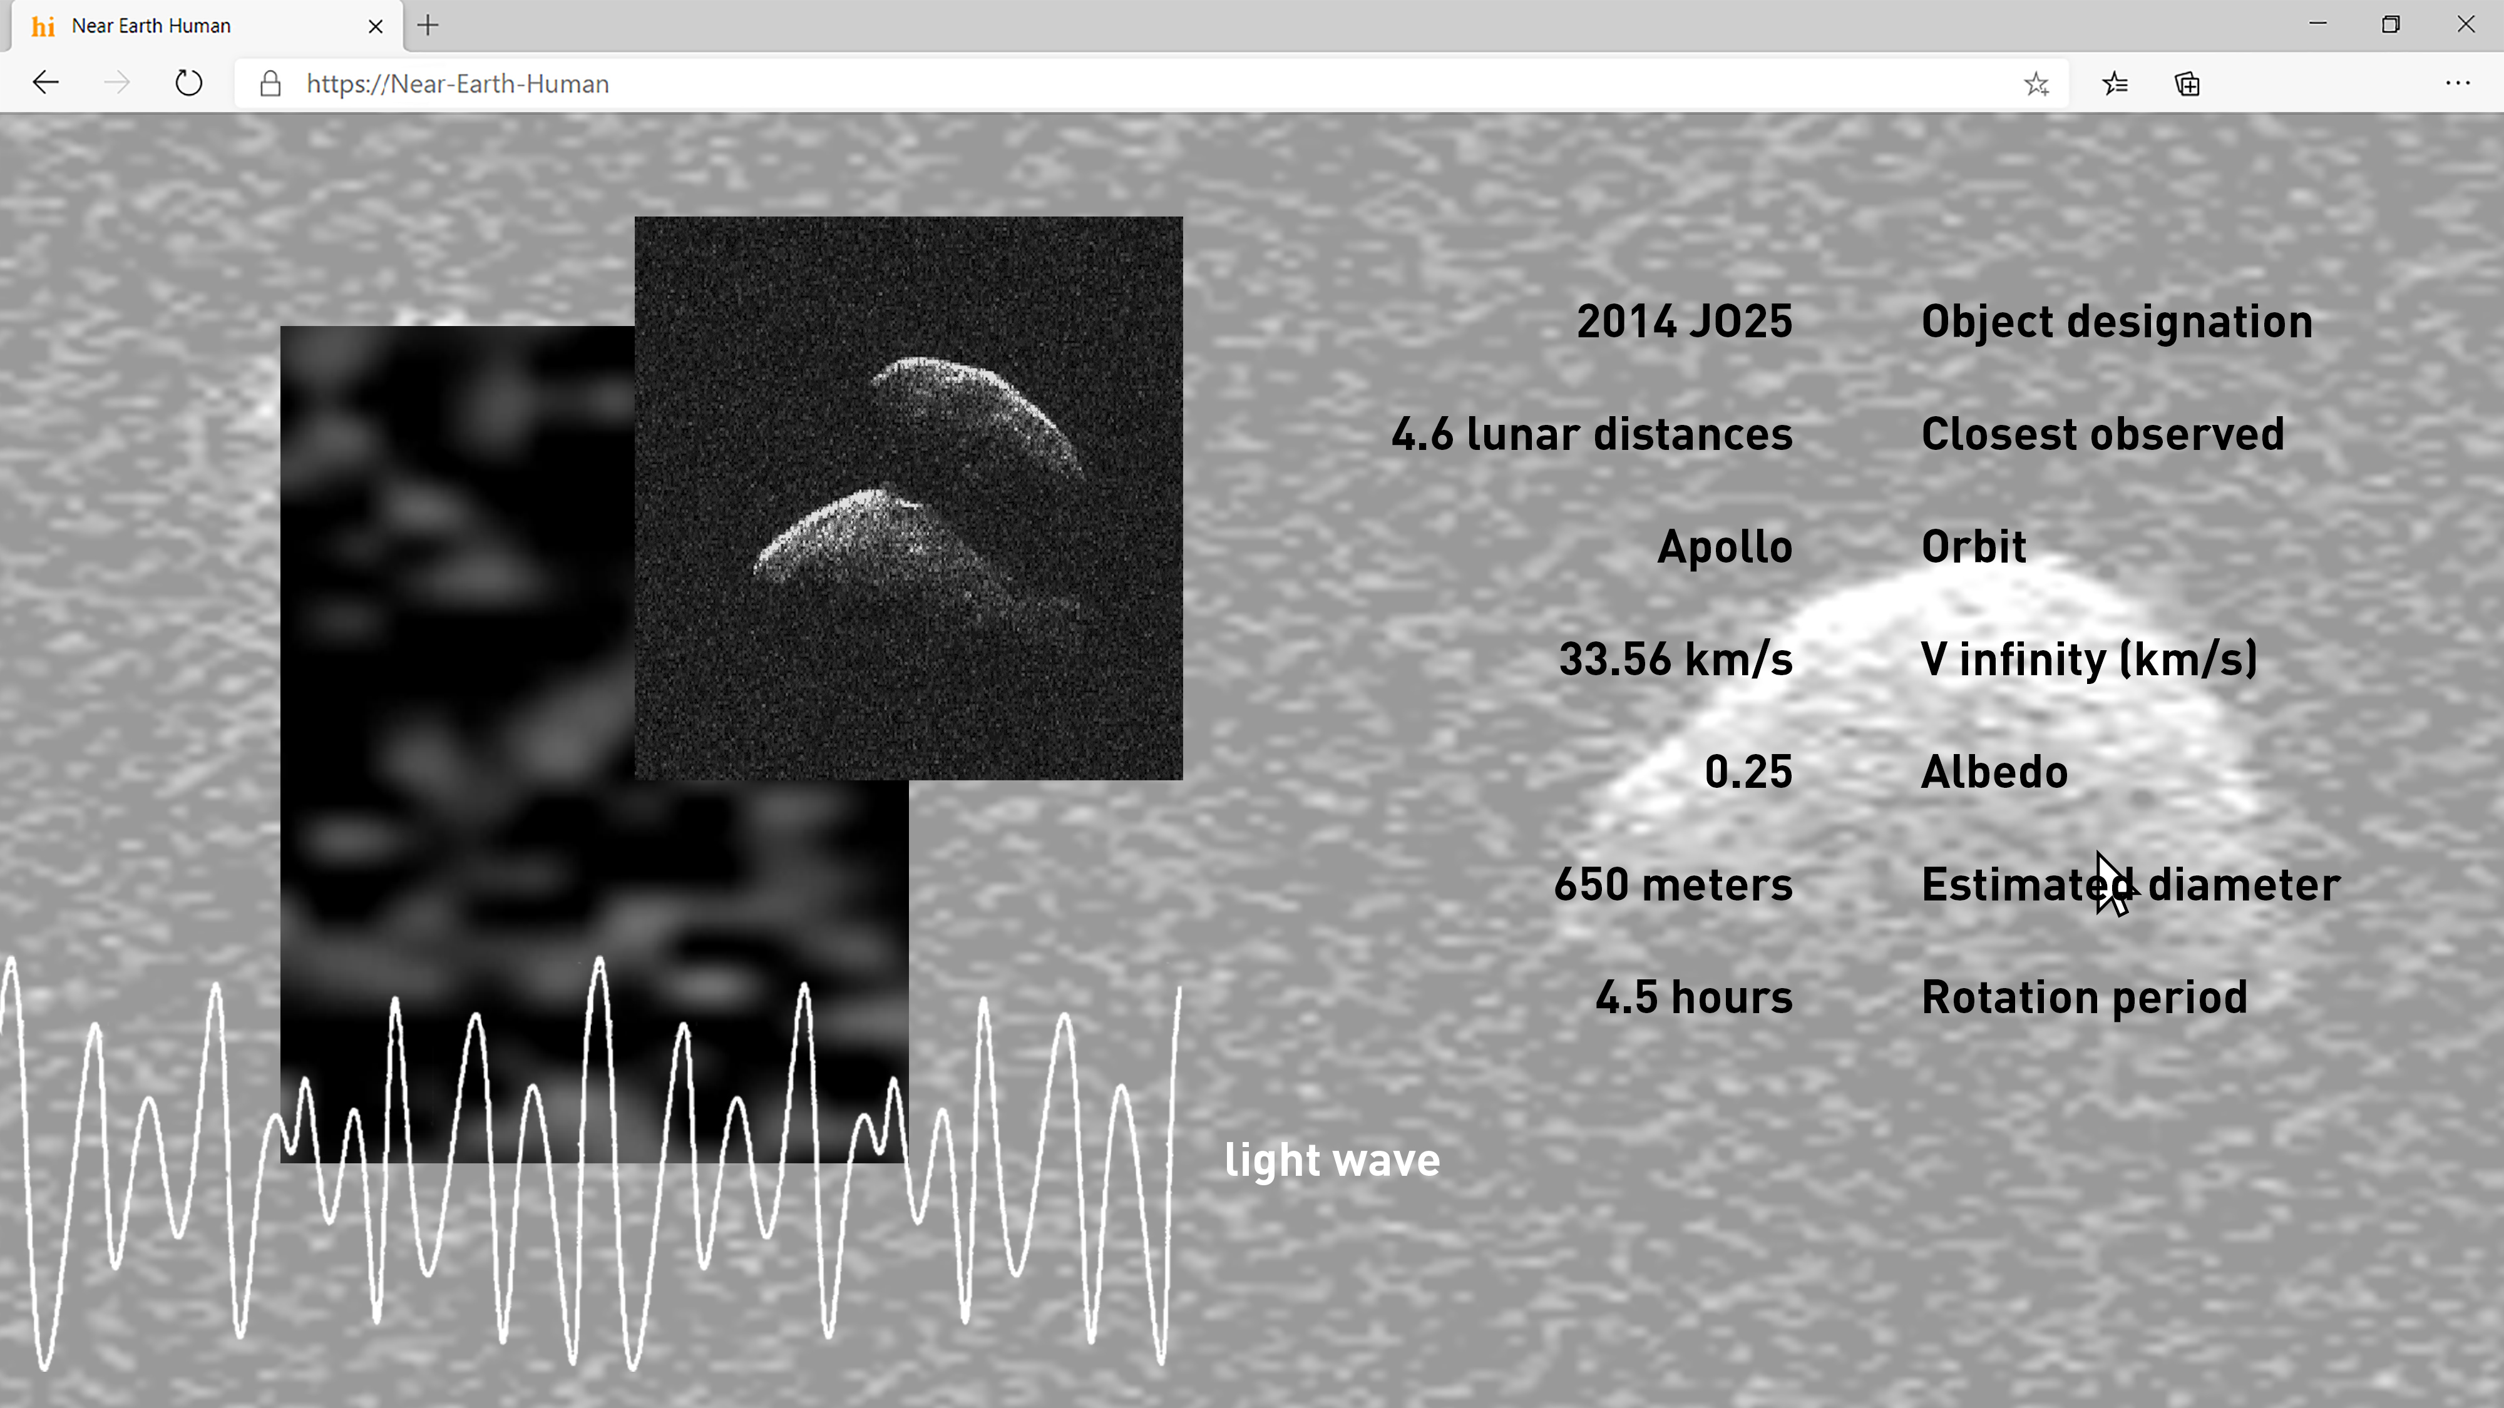Reload the page with refresh icon

click(x=188, y=84)
